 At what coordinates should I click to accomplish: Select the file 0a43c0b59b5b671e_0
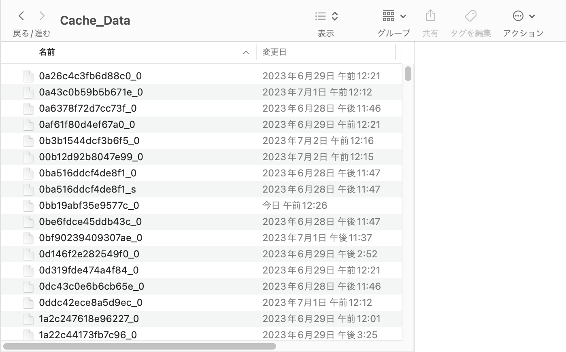click(91, 92)
